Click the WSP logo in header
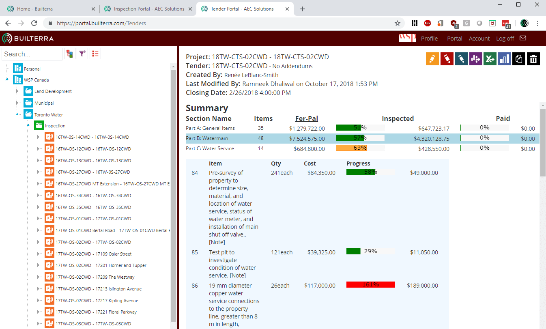 click(x=408, y=38)
